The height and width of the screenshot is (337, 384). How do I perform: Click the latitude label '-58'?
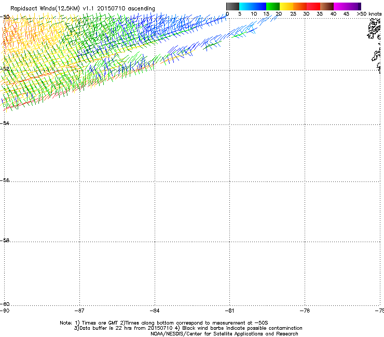[x=5, y=241]
